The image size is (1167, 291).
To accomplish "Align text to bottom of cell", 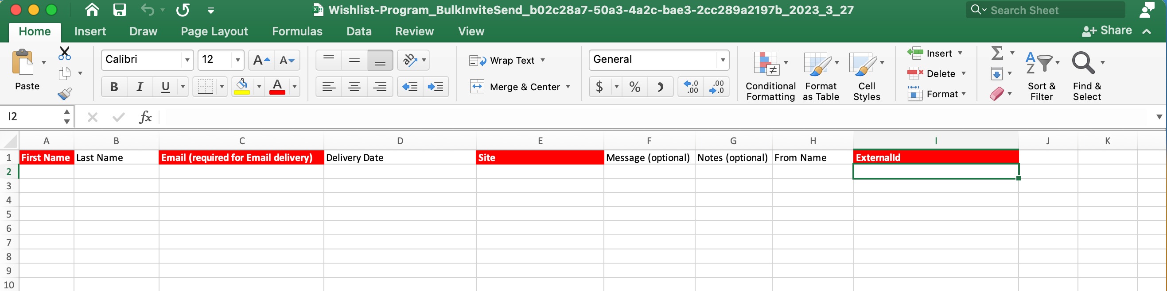I will (380, 60).
